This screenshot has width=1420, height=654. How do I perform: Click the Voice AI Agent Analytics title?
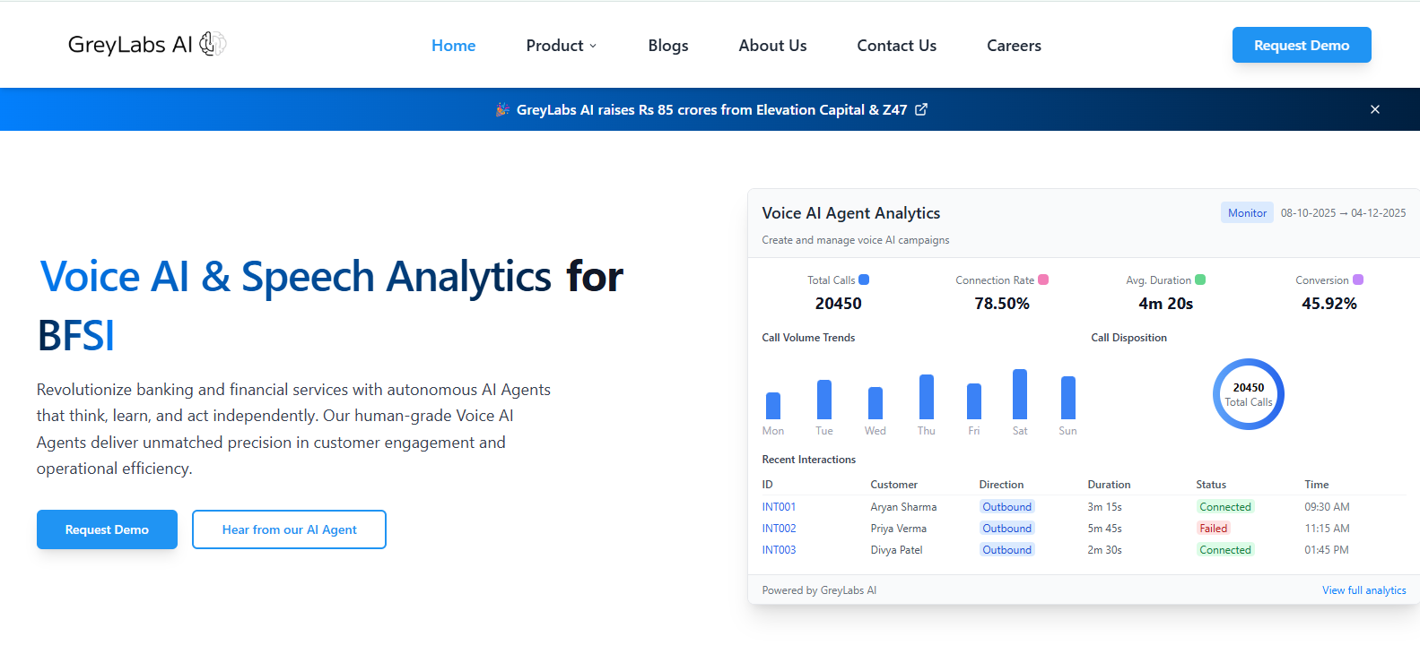(851, 213)
